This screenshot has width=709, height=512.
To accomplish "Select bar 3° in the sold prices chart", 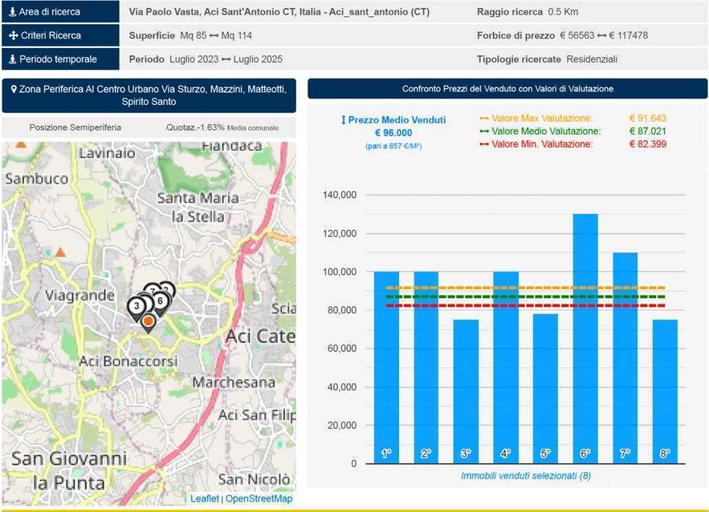I will (466, 391).
